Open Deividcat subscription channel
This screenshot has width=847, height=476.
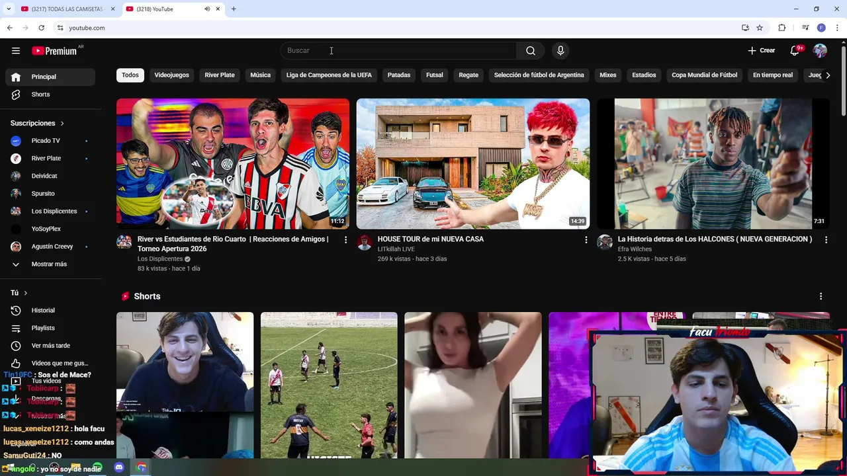50,176
